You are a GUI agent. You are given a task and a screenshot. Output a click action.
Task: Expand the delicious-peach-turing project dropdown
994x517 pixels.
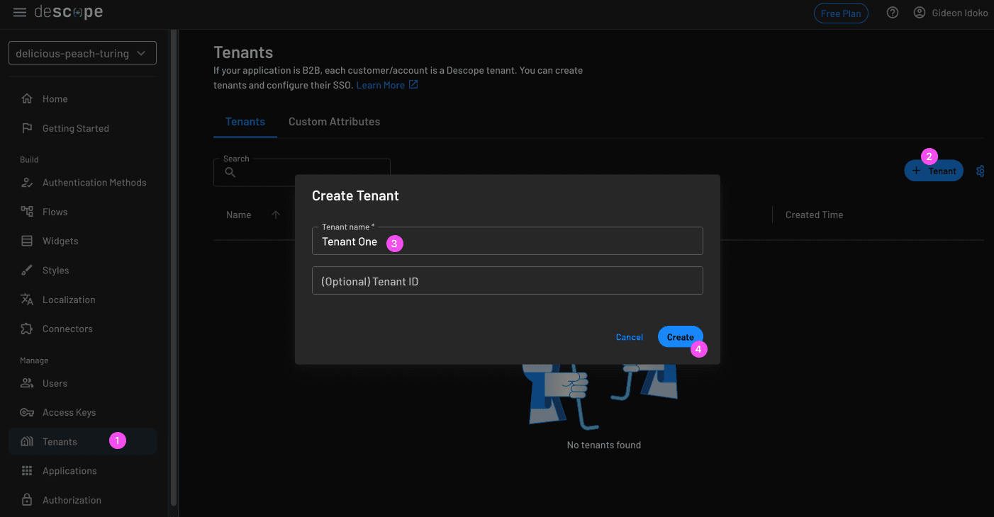click(82, 53)
